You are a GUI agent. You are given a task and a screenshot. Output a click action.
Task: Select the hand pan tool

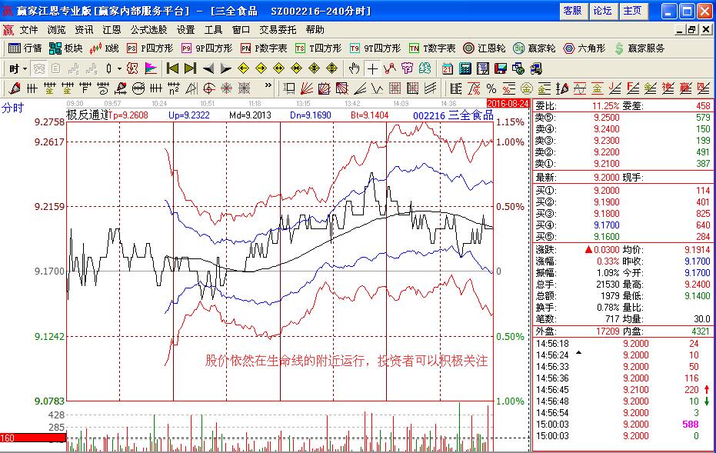pos(354,68)
